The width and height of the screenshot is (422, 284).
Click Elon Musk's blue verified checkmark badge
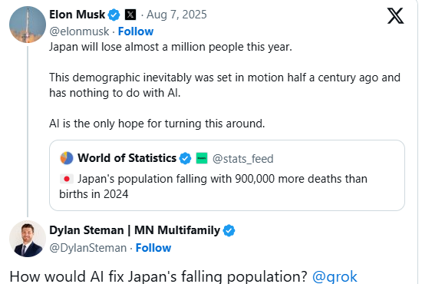(114, 15)
